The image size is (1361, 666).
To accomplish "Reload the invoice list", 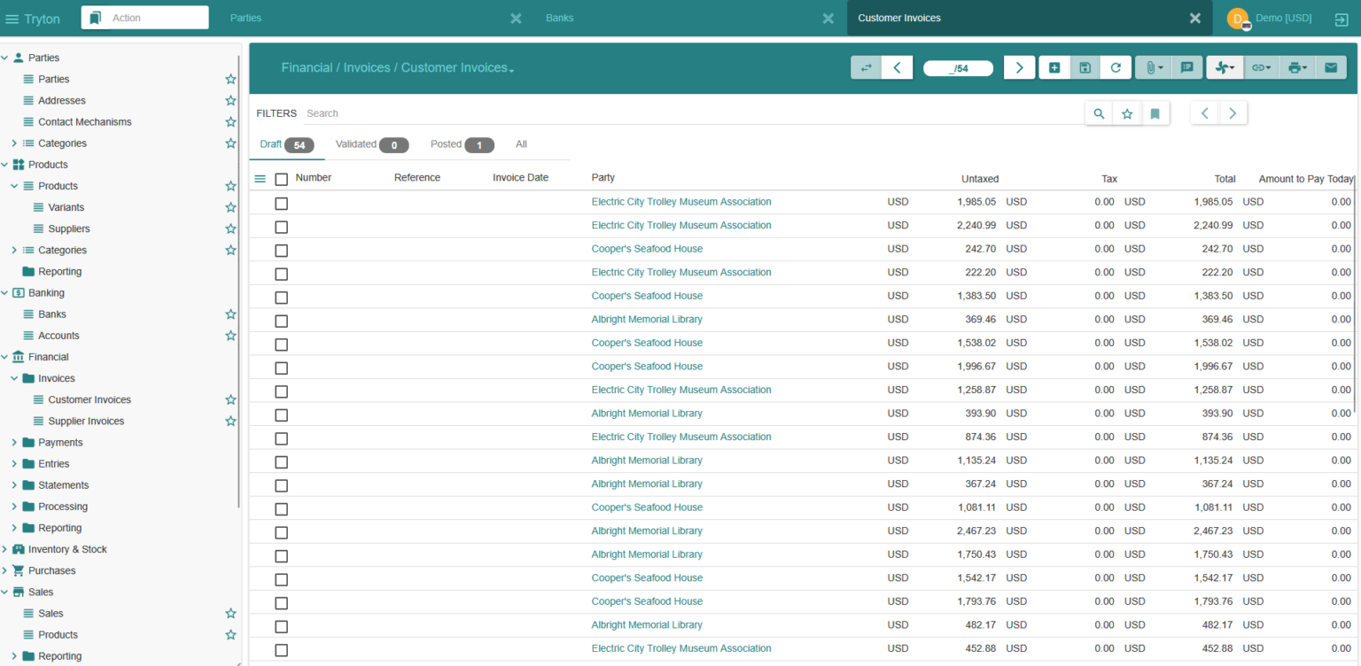I will point(1116,67).
